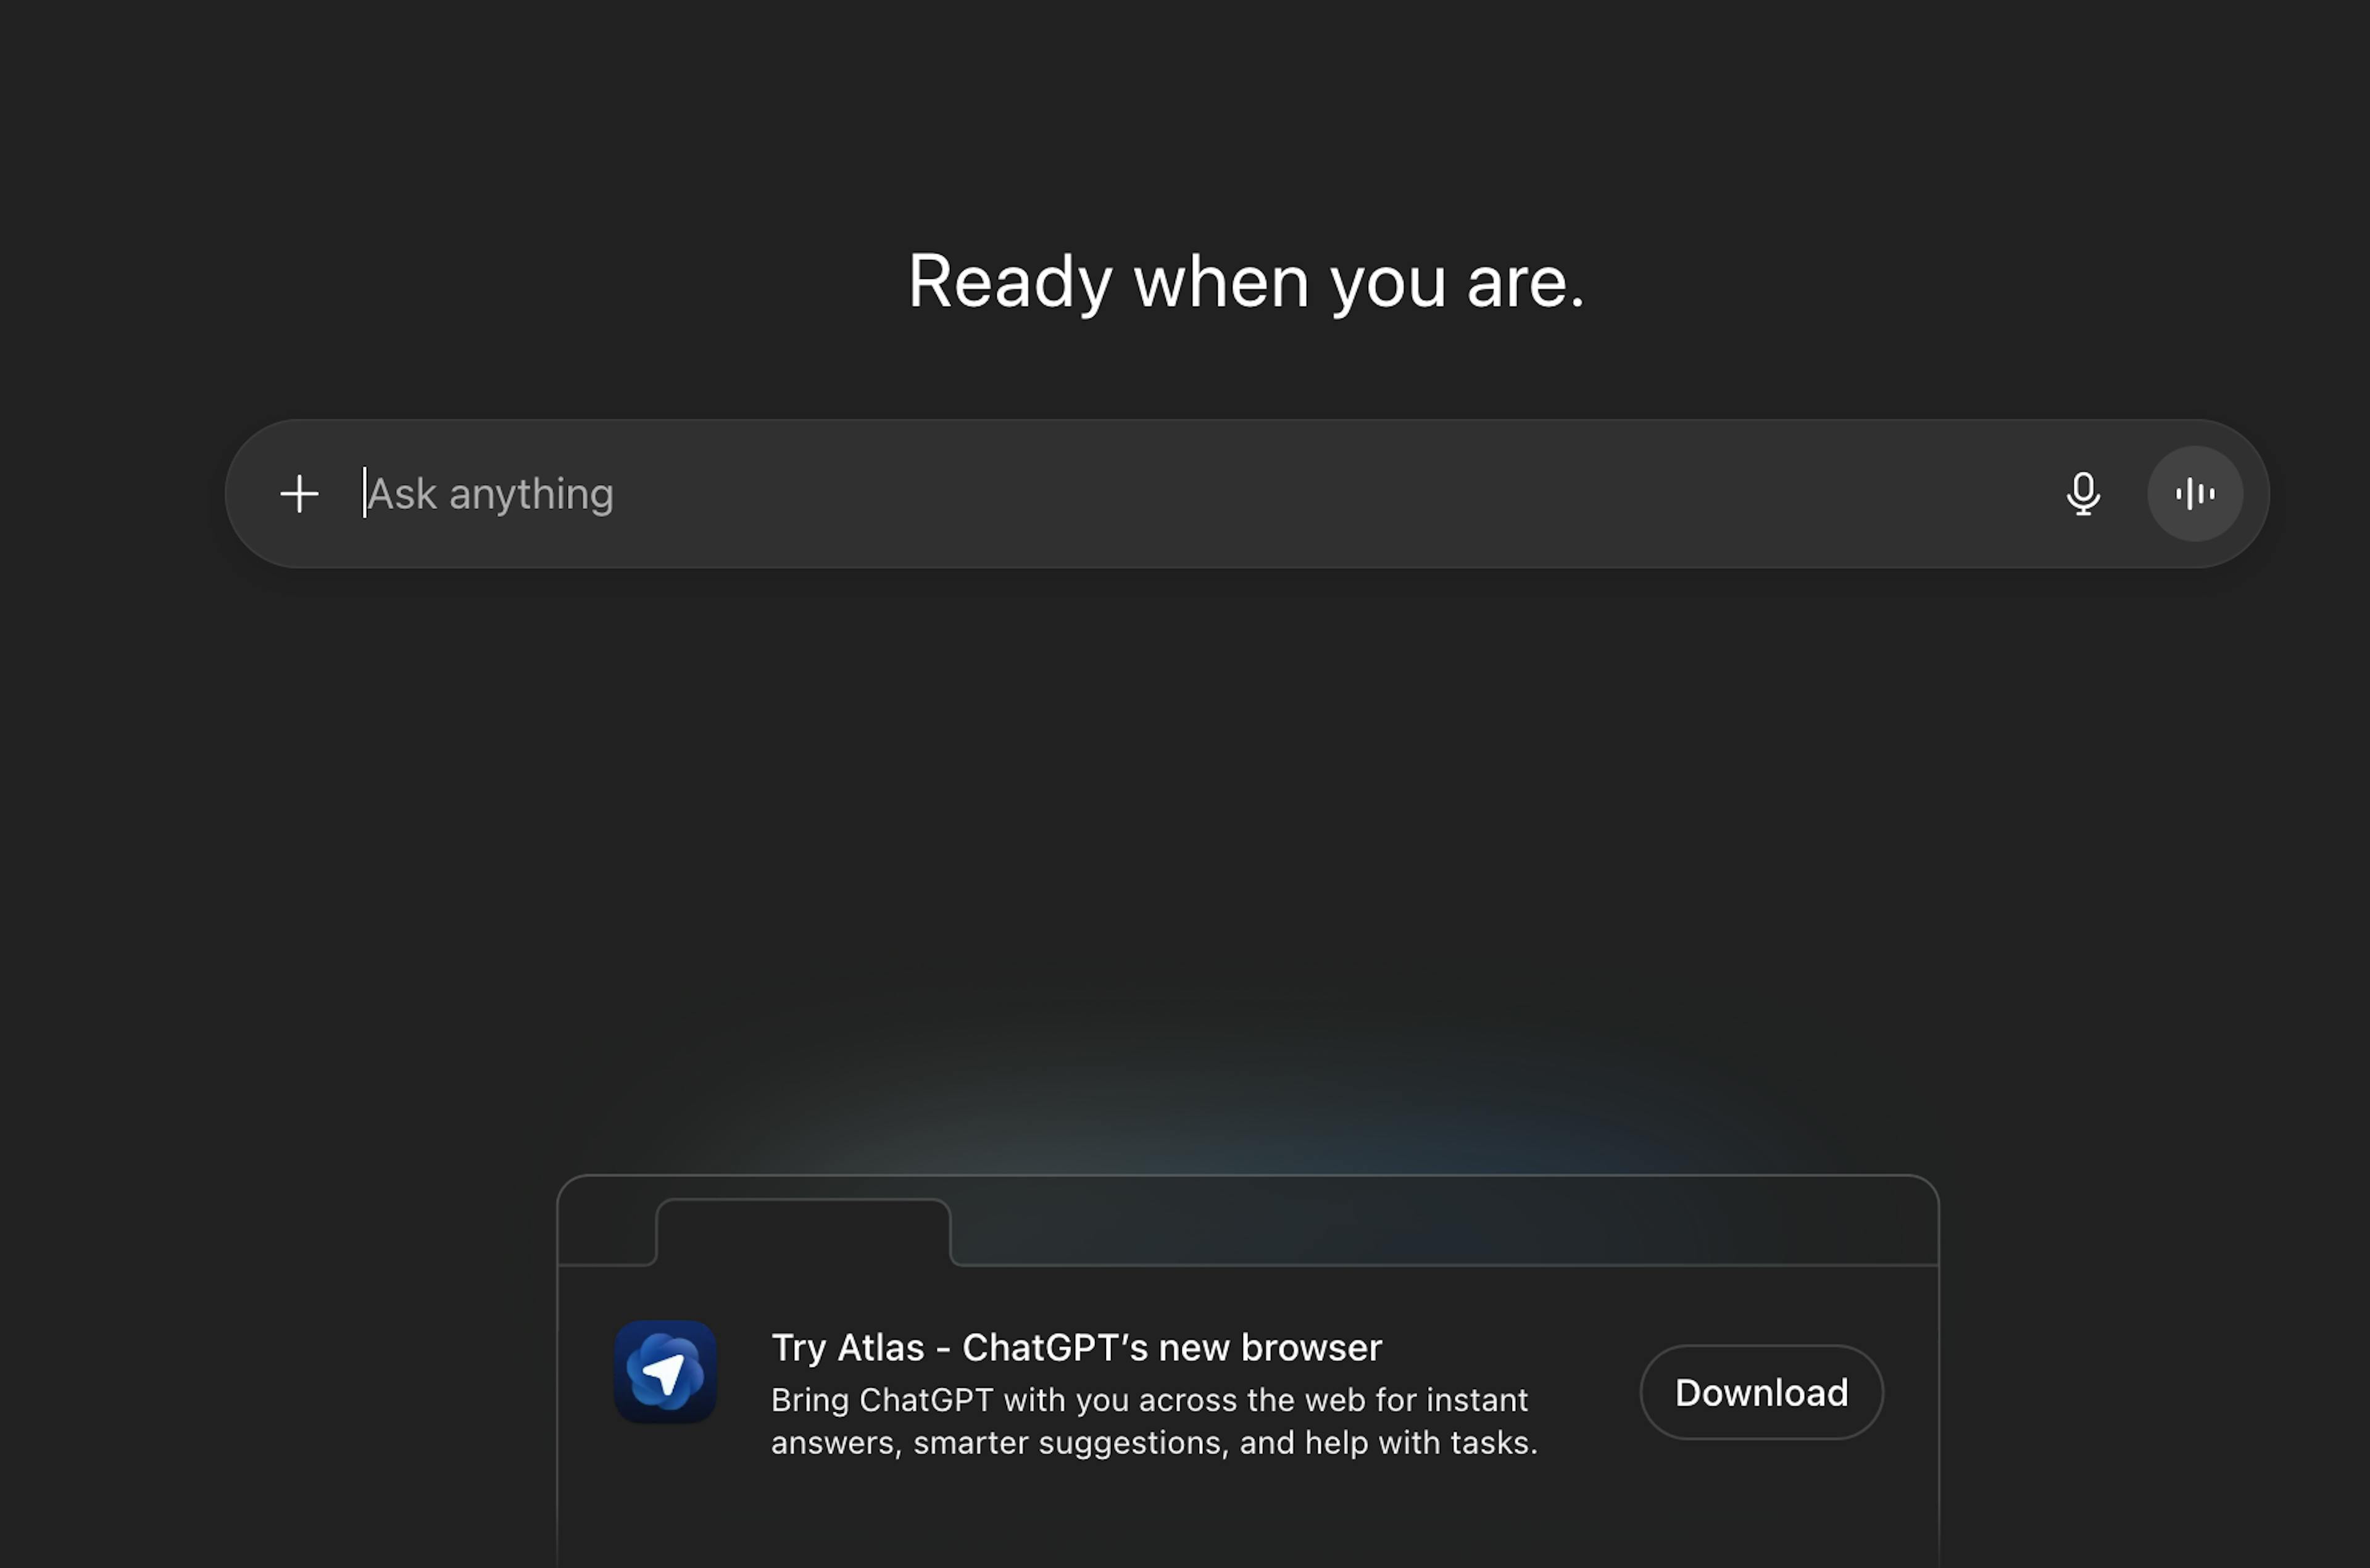Click the mic icon beside voice mode

(x=2083, y=494)
